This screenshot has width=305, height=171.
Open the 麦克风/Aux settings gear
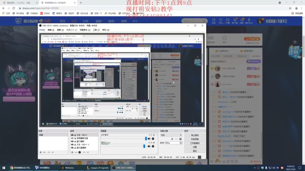coord(153,146)
